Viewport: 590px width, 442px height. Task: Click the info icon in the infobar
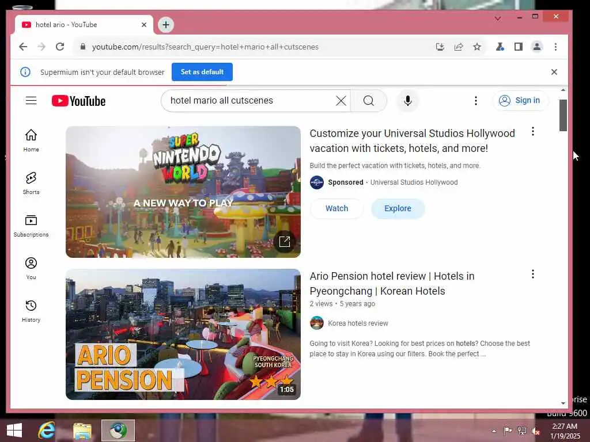25,72
